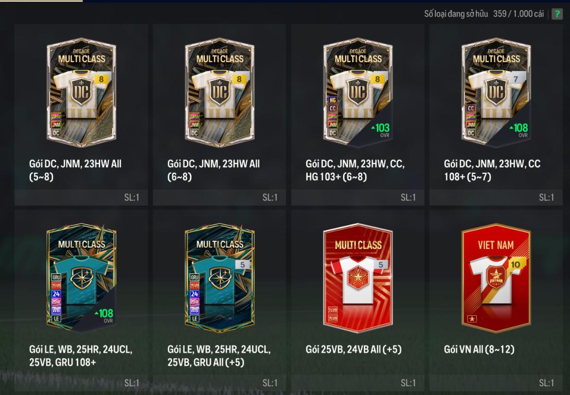Select the red Multi Class 25VB pack image
The width and height of the screenshot is (570, 395).
pos(358,278)
